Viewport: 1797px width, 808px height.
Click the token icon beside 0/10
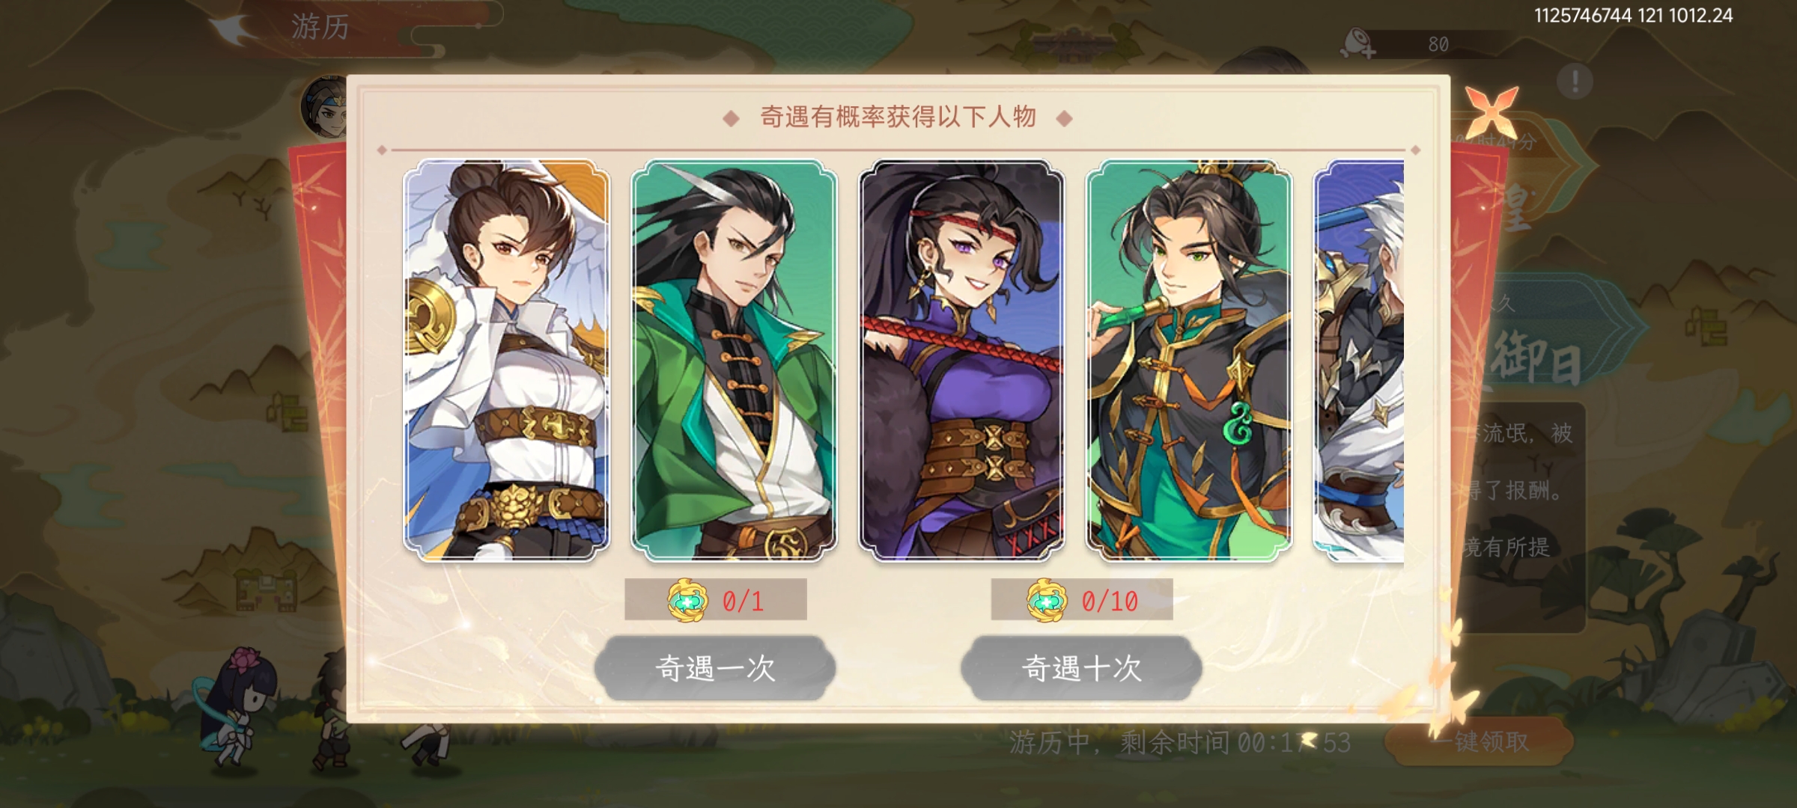point(1046,600)
